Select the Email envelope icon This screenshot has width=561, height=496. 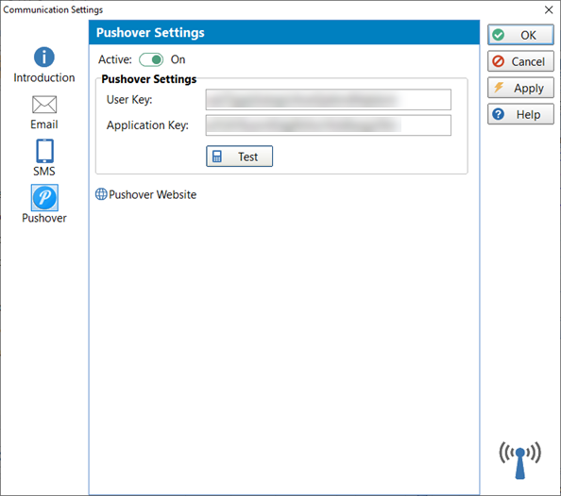tap(44, 105)
